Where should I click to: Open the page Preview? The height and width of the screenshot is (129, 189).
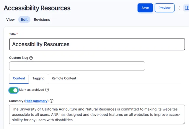(164, 8)
